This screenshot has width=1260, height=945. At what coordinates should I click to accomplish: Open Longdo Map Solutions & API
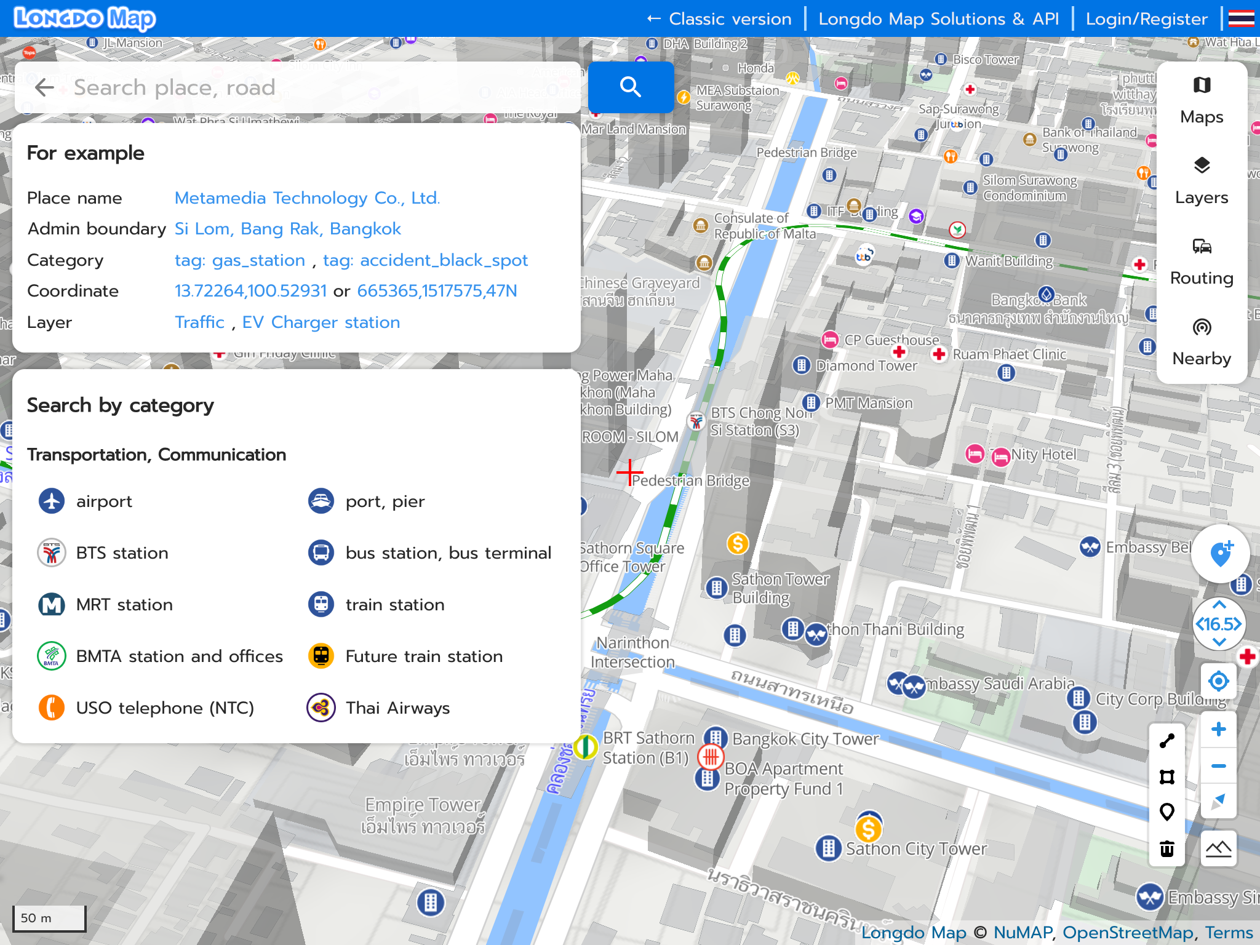pos(939,19)
